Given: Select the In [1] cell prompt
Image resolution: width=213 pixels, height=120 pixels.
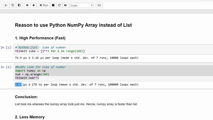Looking at the screenshot, I should [6, 47].
